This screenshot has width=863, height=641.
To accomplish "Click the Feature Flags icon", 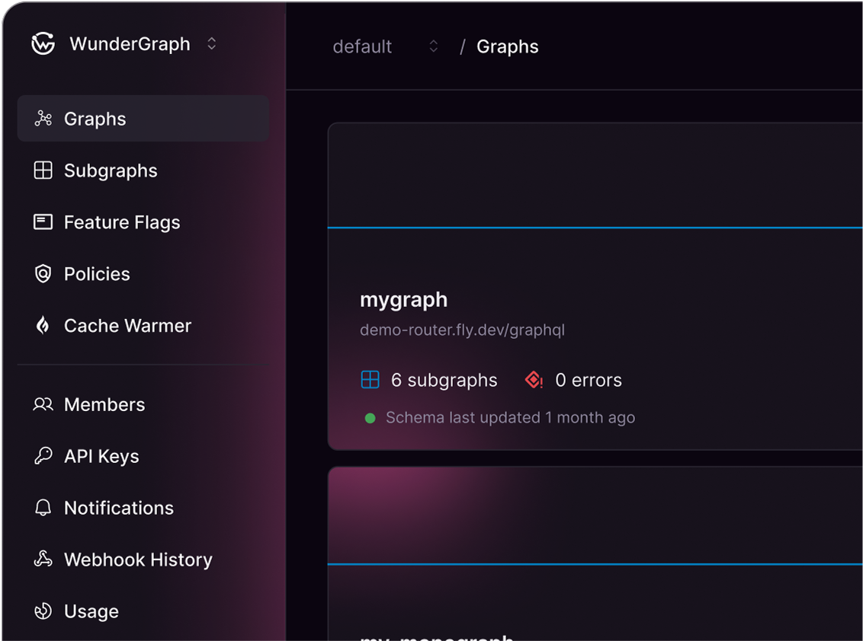I will (x=43, y=222).
